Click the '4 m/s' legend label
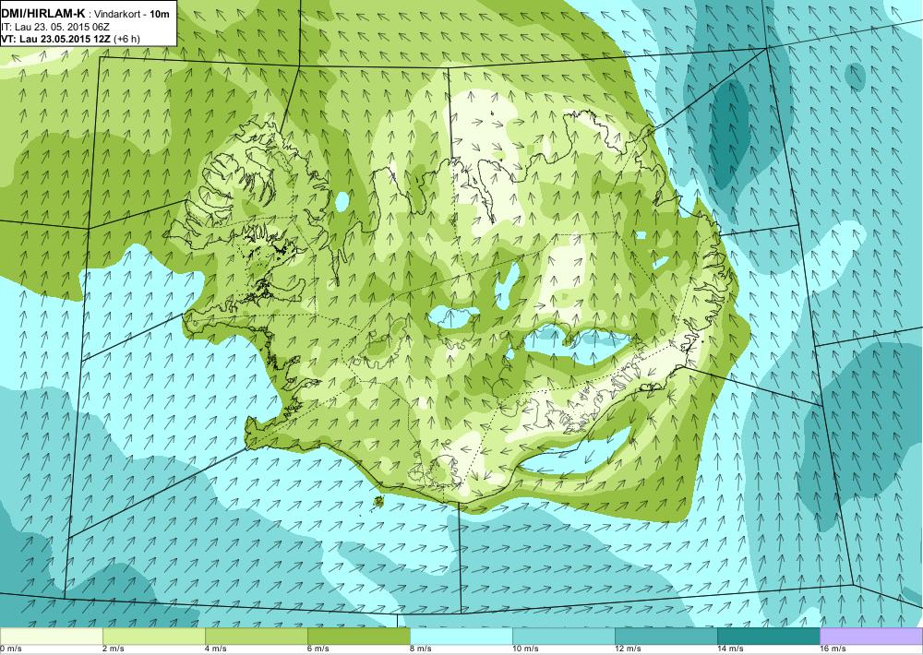Screen dimensions: 923x655 pyautogui.click(x=216, y=649)
